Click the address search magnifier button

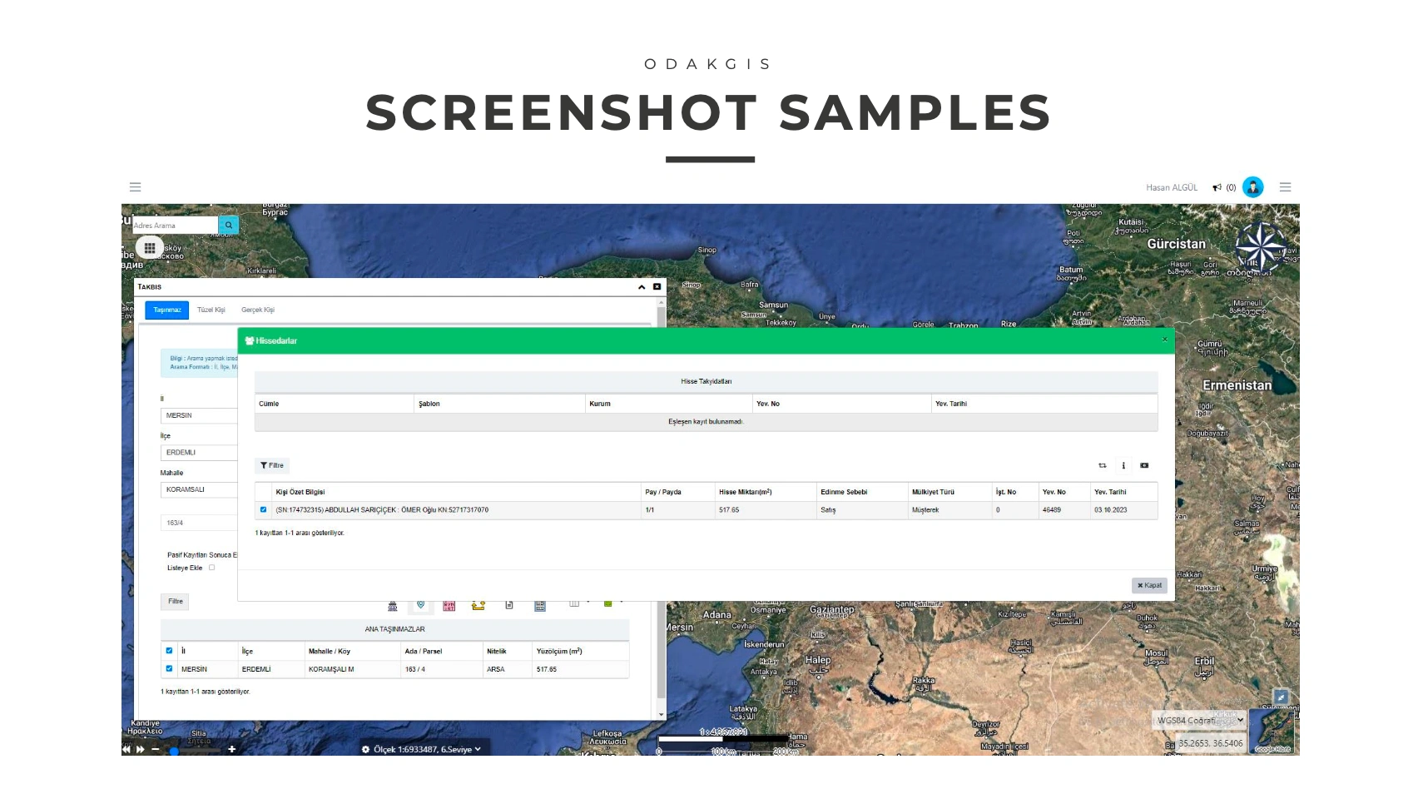pyautogui.click(x=228, y=226)
